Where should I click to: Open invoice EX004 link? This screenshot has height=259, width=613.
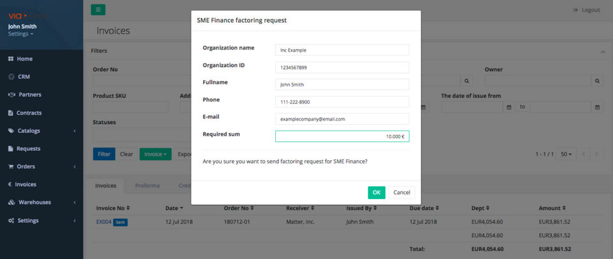coord(103,222)
